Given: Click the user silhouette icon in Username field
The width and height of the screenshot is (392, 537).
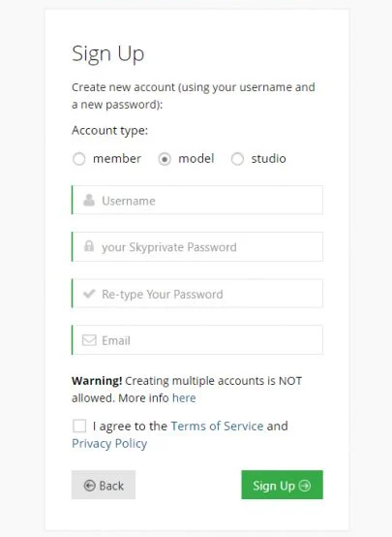Looking at the screenshot, I should point(89,201).
